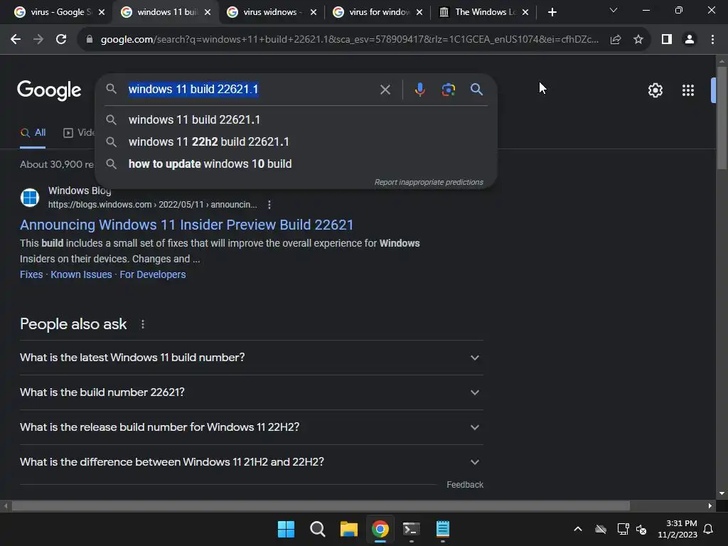The width and height of the screenshot is (728, 546).
Task: Search by image with Google Lens
Action: tap(448, 90)
